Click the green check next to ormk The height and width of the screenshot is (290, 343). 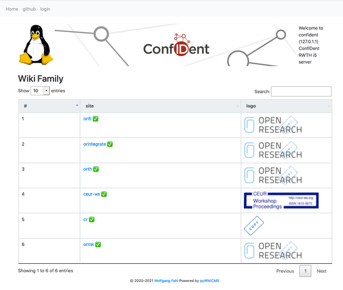(98, 244)
